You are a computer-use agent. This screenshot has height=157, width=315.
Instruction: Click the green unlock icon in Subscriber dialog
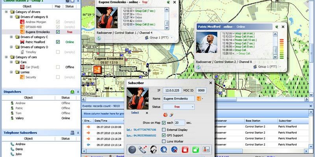195,149
